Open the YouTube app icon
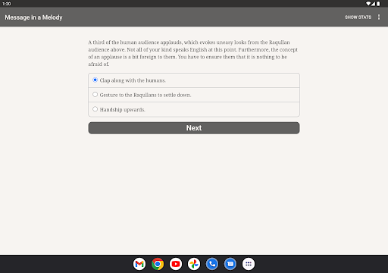Viewport: 388px width, 273px height. pos(176,264)
